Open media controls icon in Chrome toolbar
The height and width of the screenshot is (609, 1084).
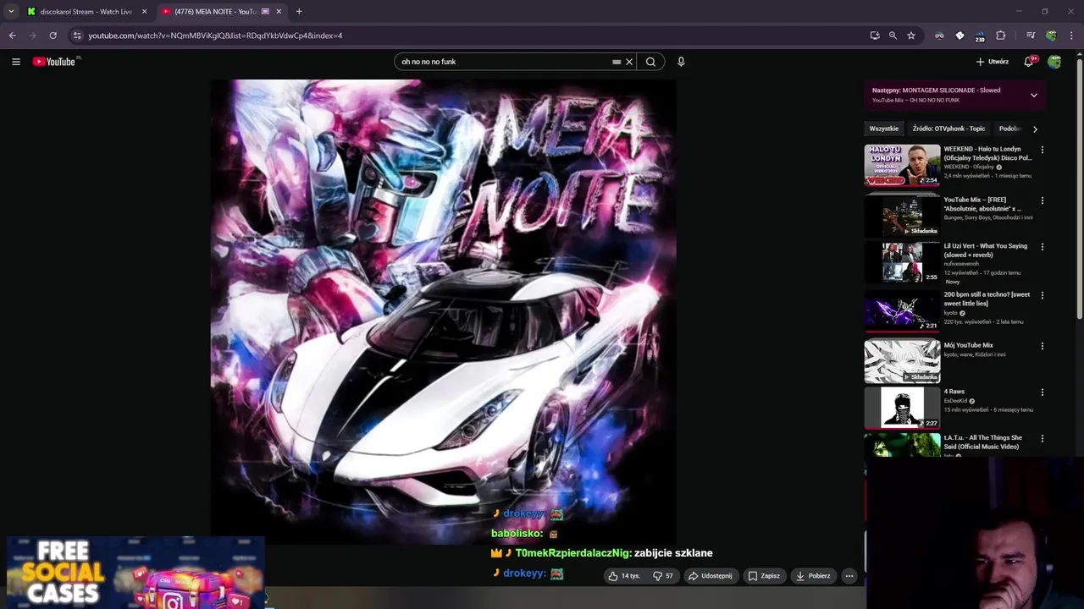click(1031, 36)
